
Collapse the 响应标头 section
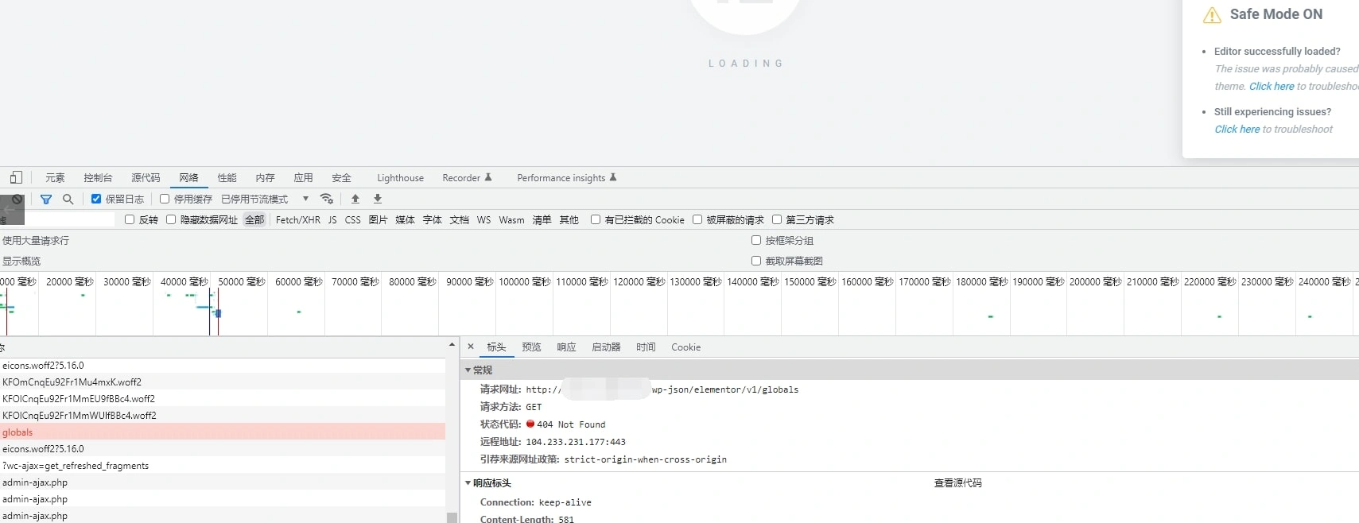tap(468, 483)
